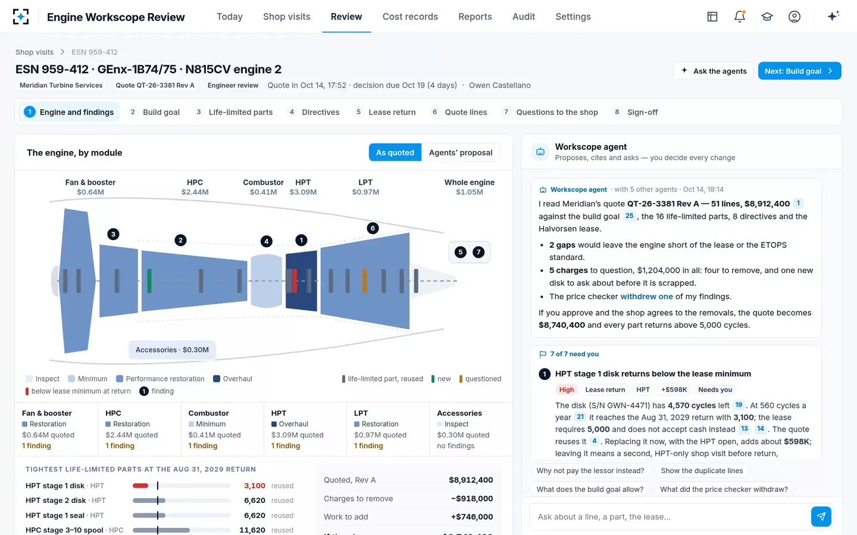Click the Next: Build goal button
Viewport: 857px width, 535px height.
point(799,71)
